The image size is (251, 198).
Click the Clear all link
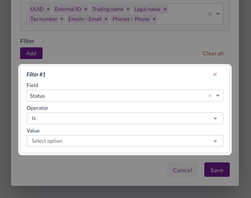[x=213, y=53]
